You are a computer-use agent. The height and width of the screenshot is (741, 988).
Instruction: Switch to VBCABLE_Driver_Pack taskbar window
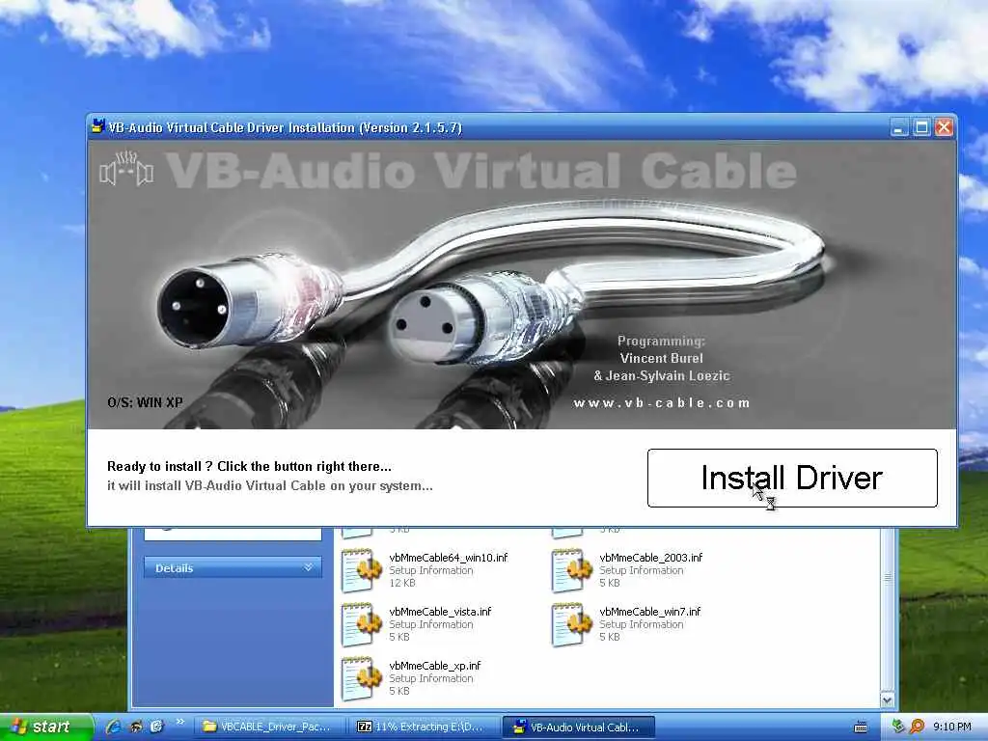point(271,727)
